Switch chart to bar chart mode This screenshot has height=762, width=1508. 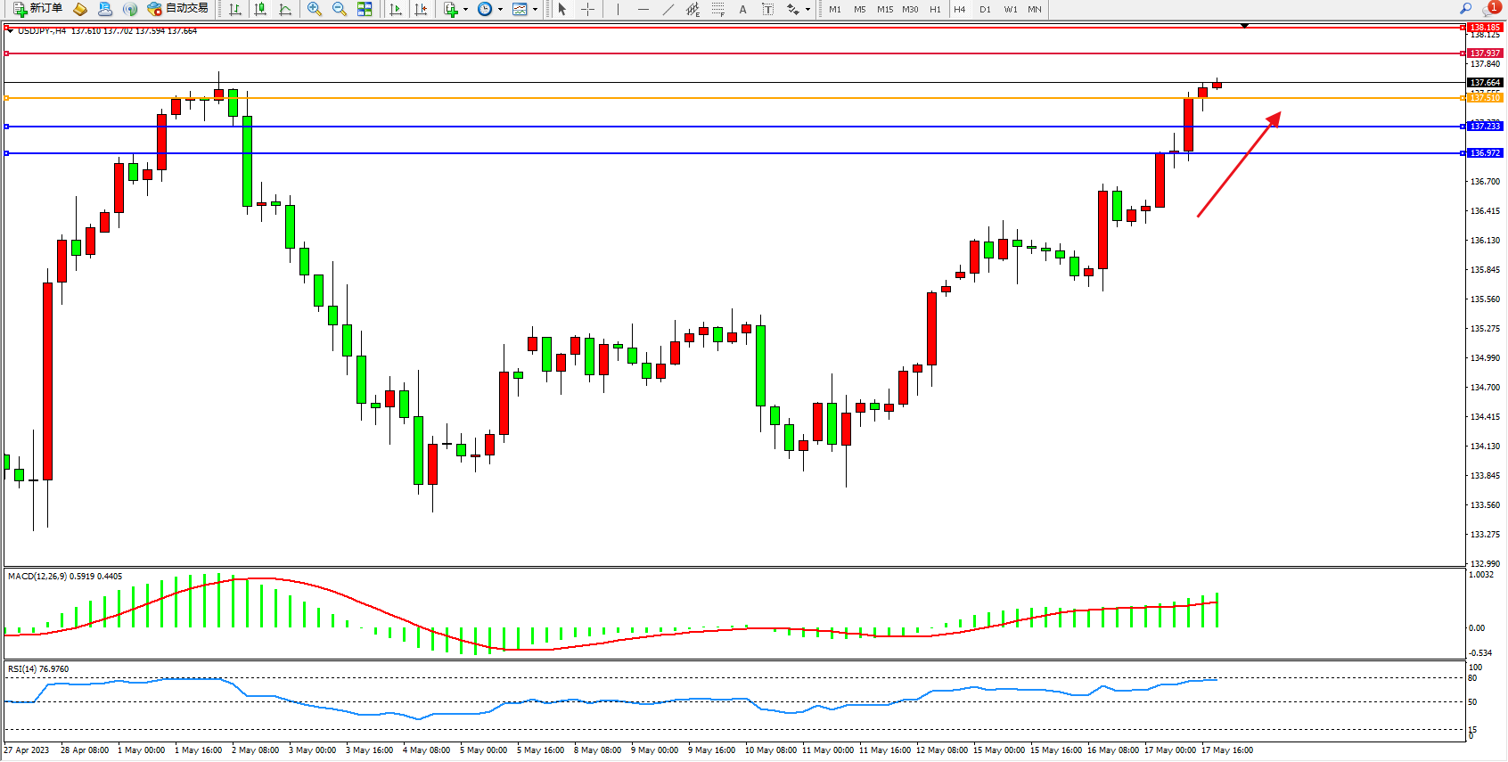(x=235, y=9)
